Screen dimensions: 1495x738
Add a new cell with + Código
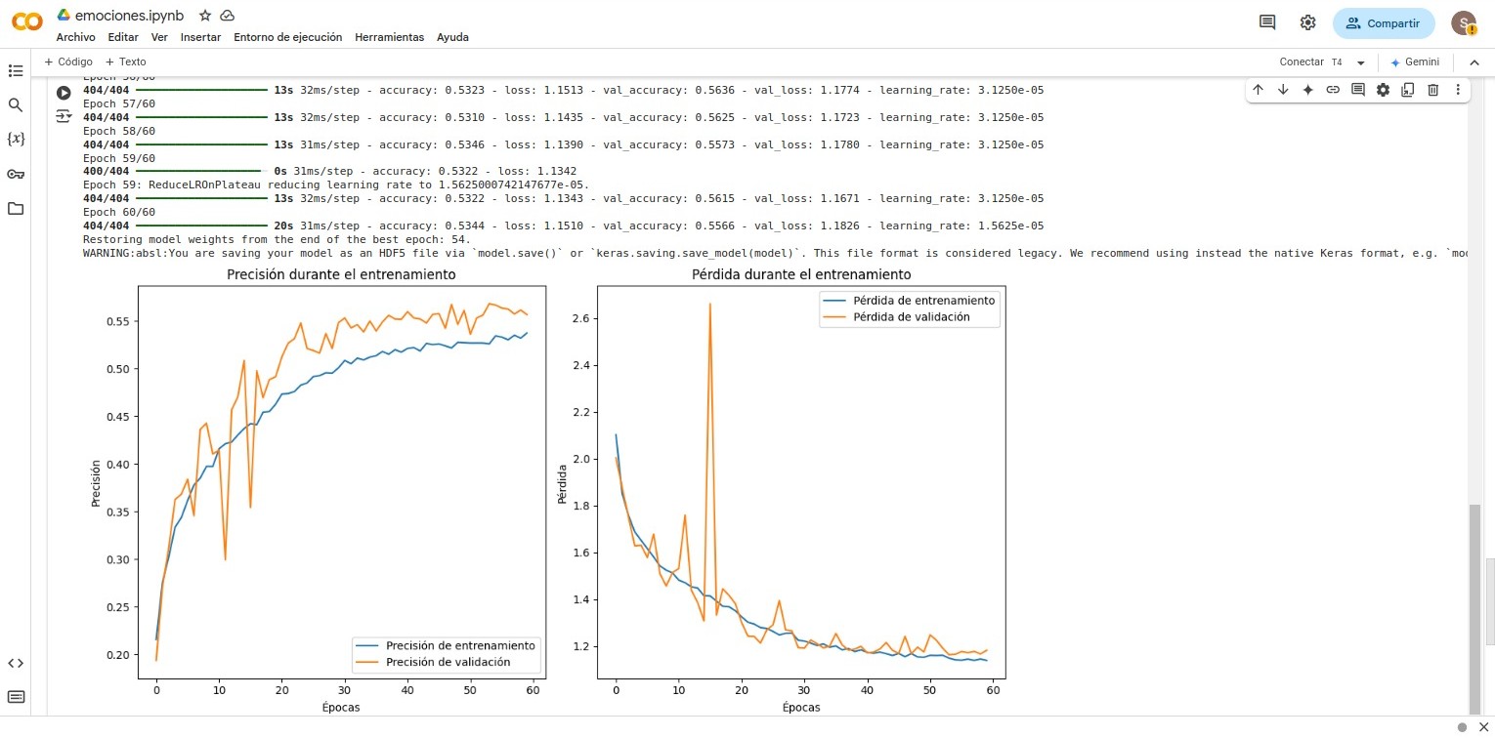[x=68, y=61]
